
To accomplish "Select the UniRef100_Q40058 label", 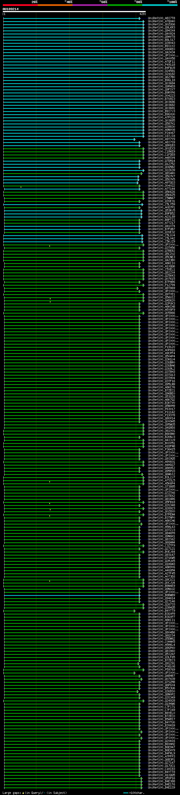I will [x=161, y=58].
